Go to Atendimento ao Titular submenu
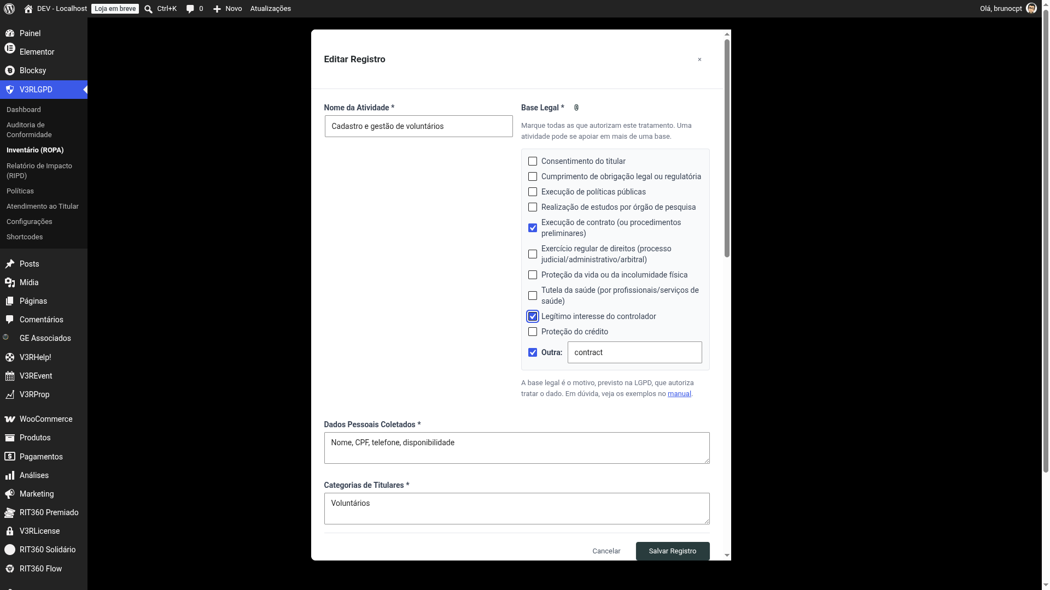This screenshot has height=590, width=1050. [x=43, y=206]
